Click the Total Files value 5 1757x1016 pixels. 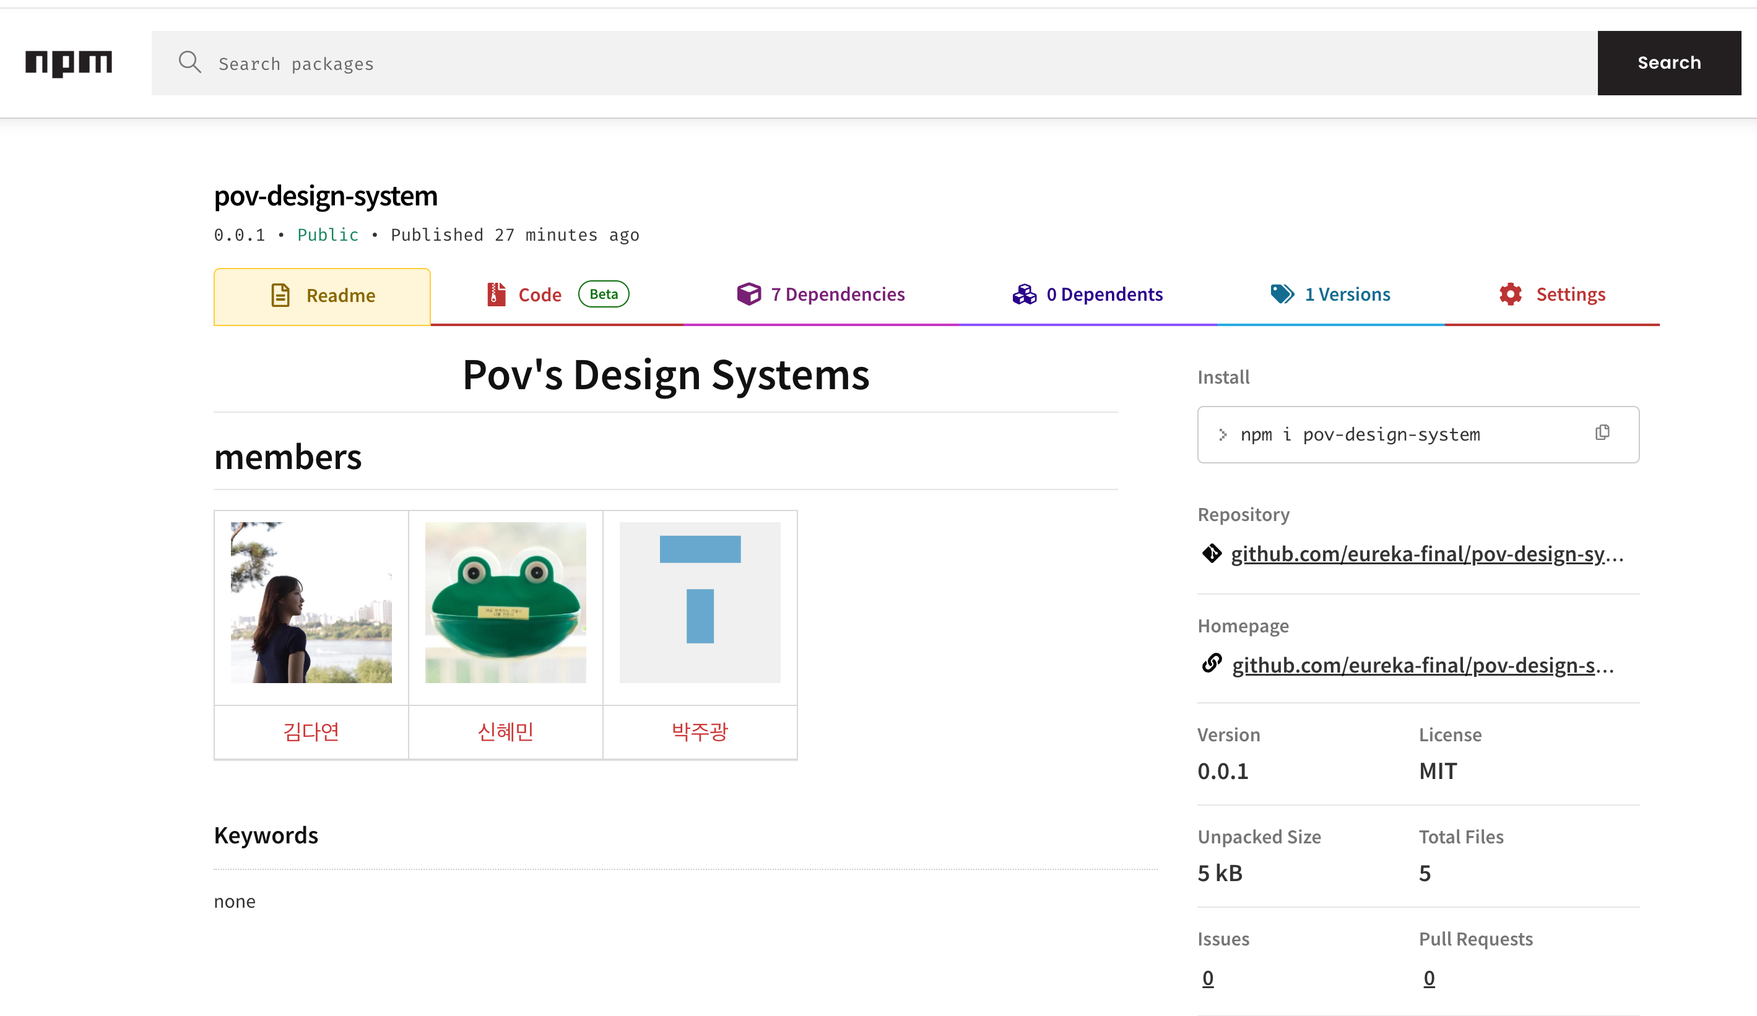tap(1425, 873)
